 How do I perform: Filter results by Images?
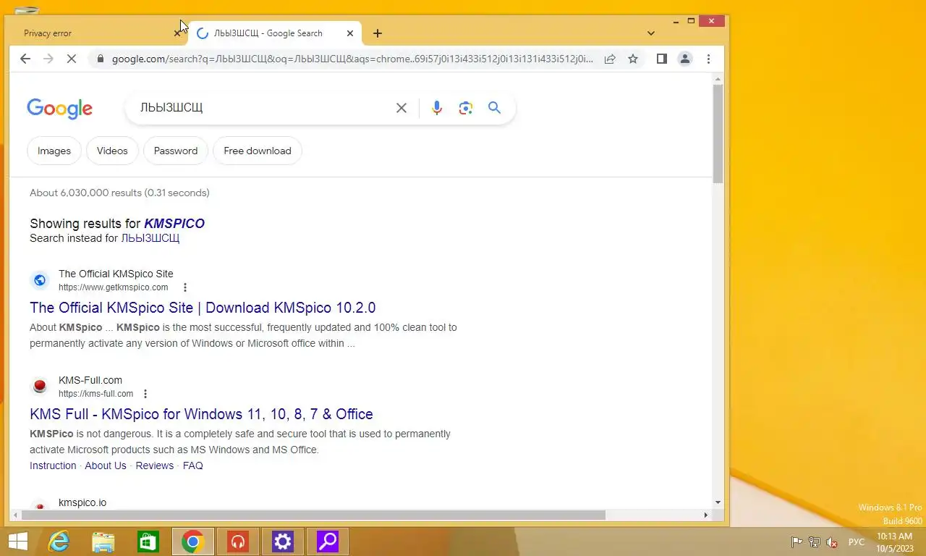(x=54, y=151)
